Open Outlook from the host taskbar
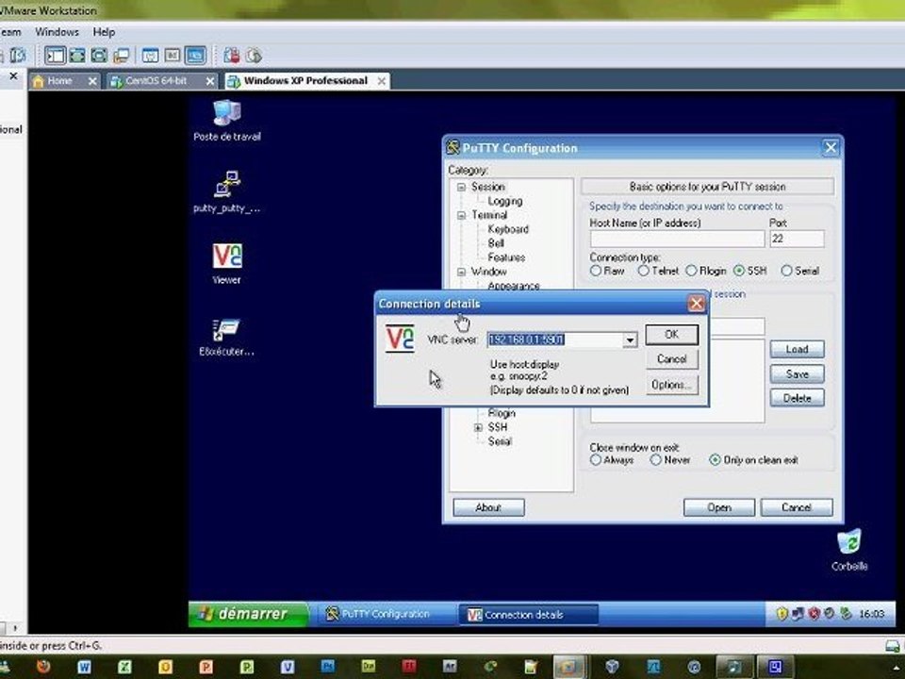The image size is (905, 679). (x=165, y=667)
